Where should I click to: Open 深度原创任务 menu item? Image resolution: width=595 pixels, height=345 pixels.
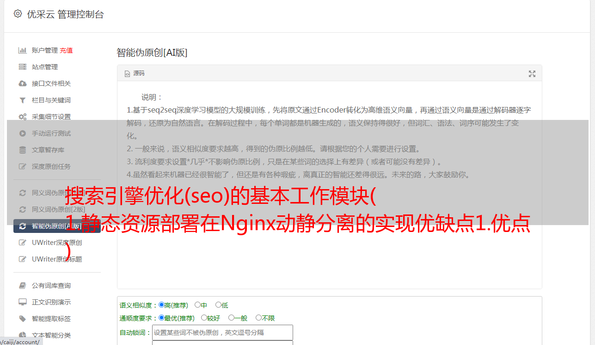point(51,167)
